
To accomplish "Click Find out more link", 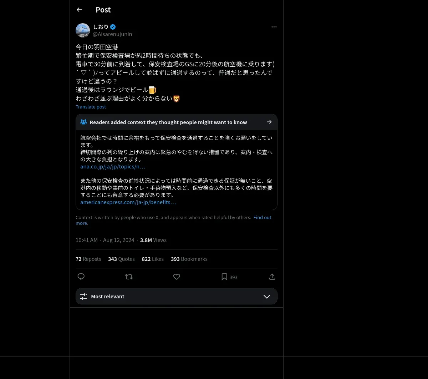I will 173,220.
